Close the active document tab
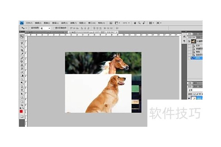This screenshot has height=147, width=221. pos(117,32)
